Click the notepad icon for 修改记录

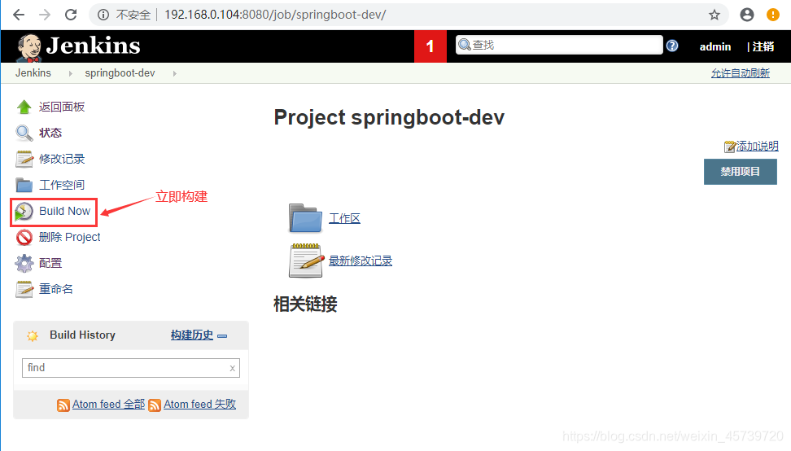point(24,159)
